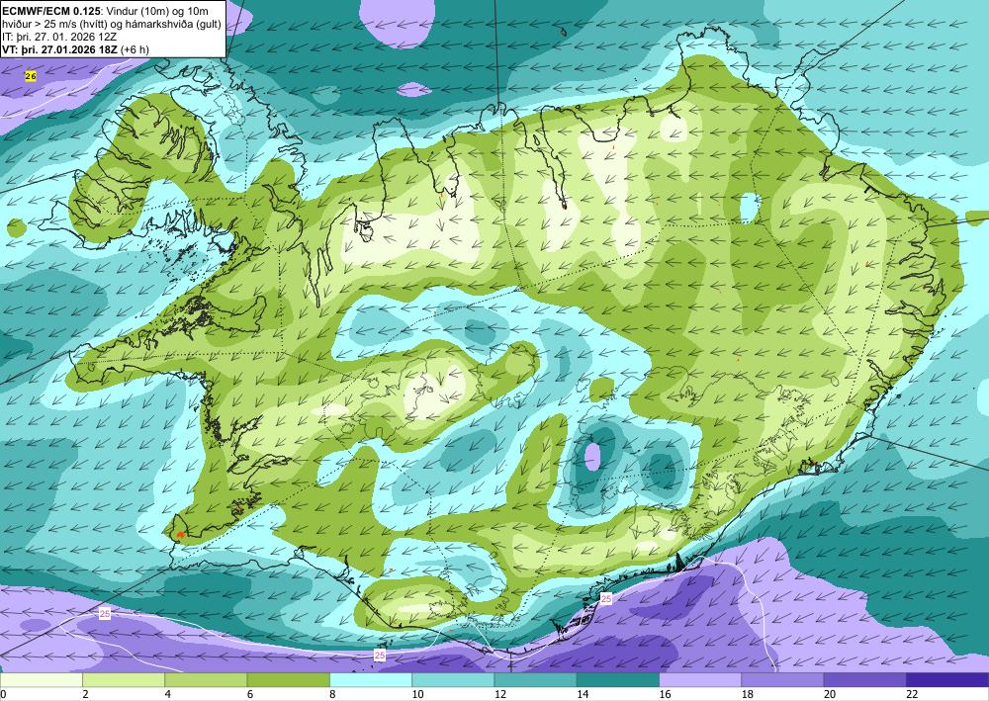
Task: Click the "ECMWF/ECM 0.125" model title text
Action: 50,11
